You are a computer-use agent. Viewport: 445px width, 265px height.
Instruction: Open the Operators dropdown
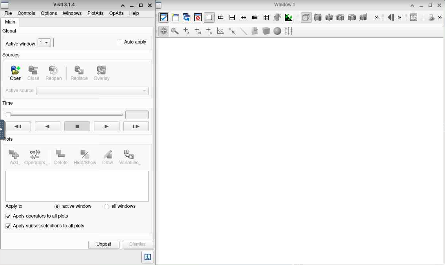click(x=35, y=157)
